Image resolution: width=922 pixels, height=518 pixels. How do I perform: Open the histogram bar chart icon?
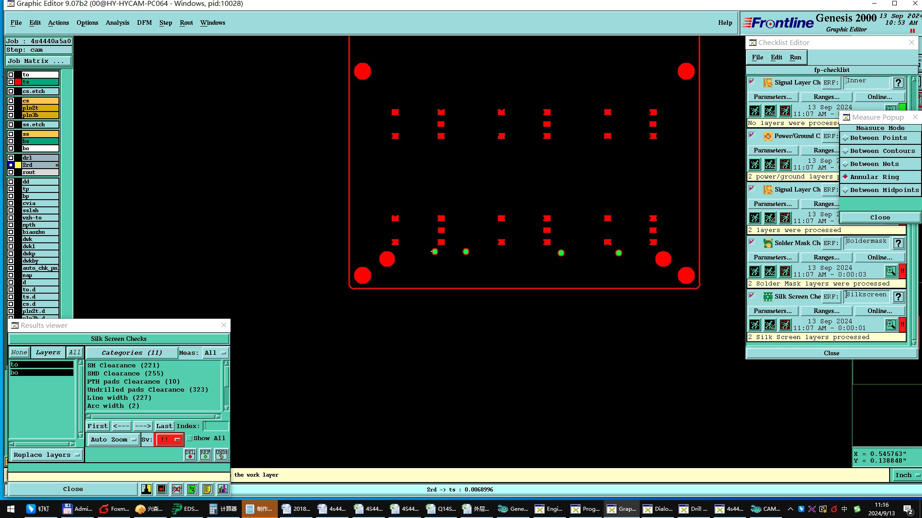tap(223, 489)
